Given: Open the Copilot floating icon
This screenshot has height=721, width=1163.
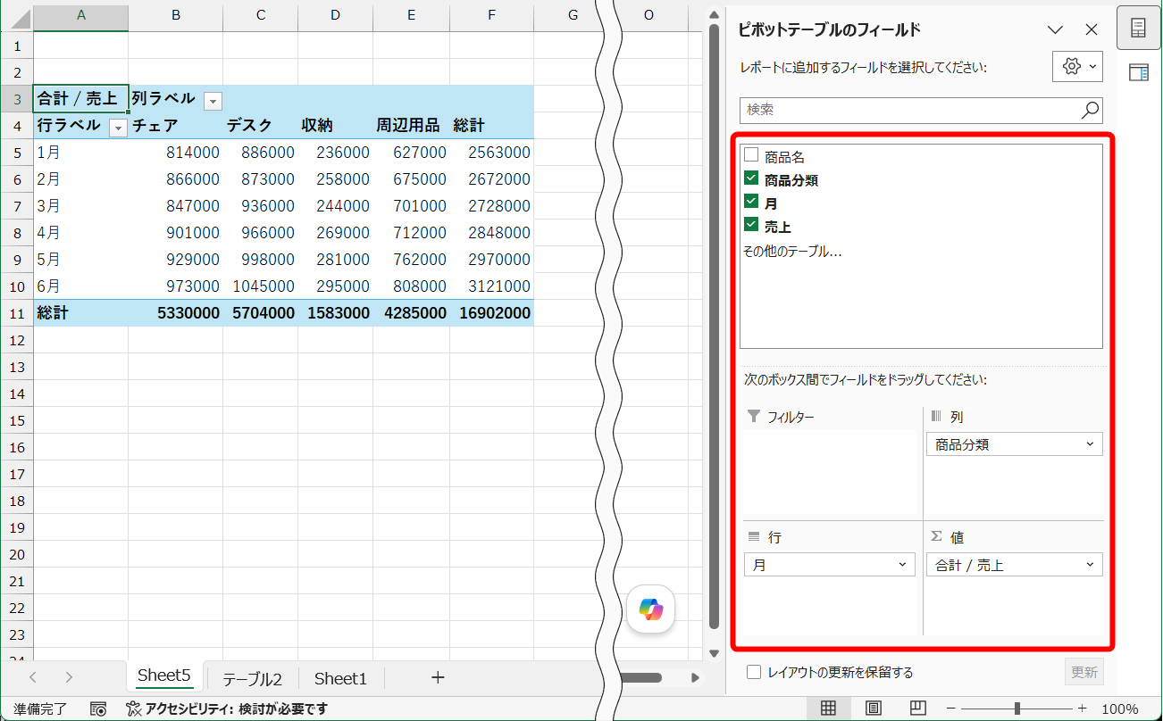Looking at the screenshot, I should (x=651, y=609).
